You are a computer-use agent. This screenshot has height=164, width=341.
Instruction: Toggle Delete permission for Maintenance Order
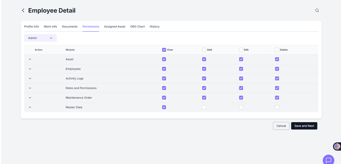tap(277, 97)
